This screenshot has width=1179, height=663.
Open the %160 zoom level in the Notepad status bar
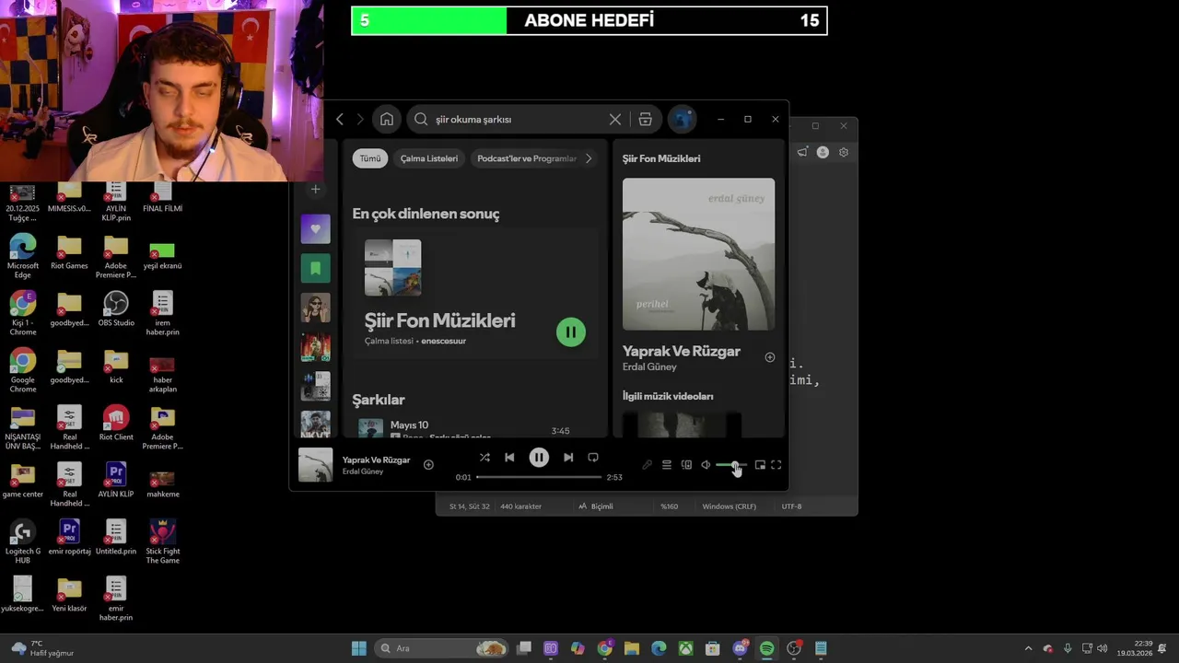point(669,506)
